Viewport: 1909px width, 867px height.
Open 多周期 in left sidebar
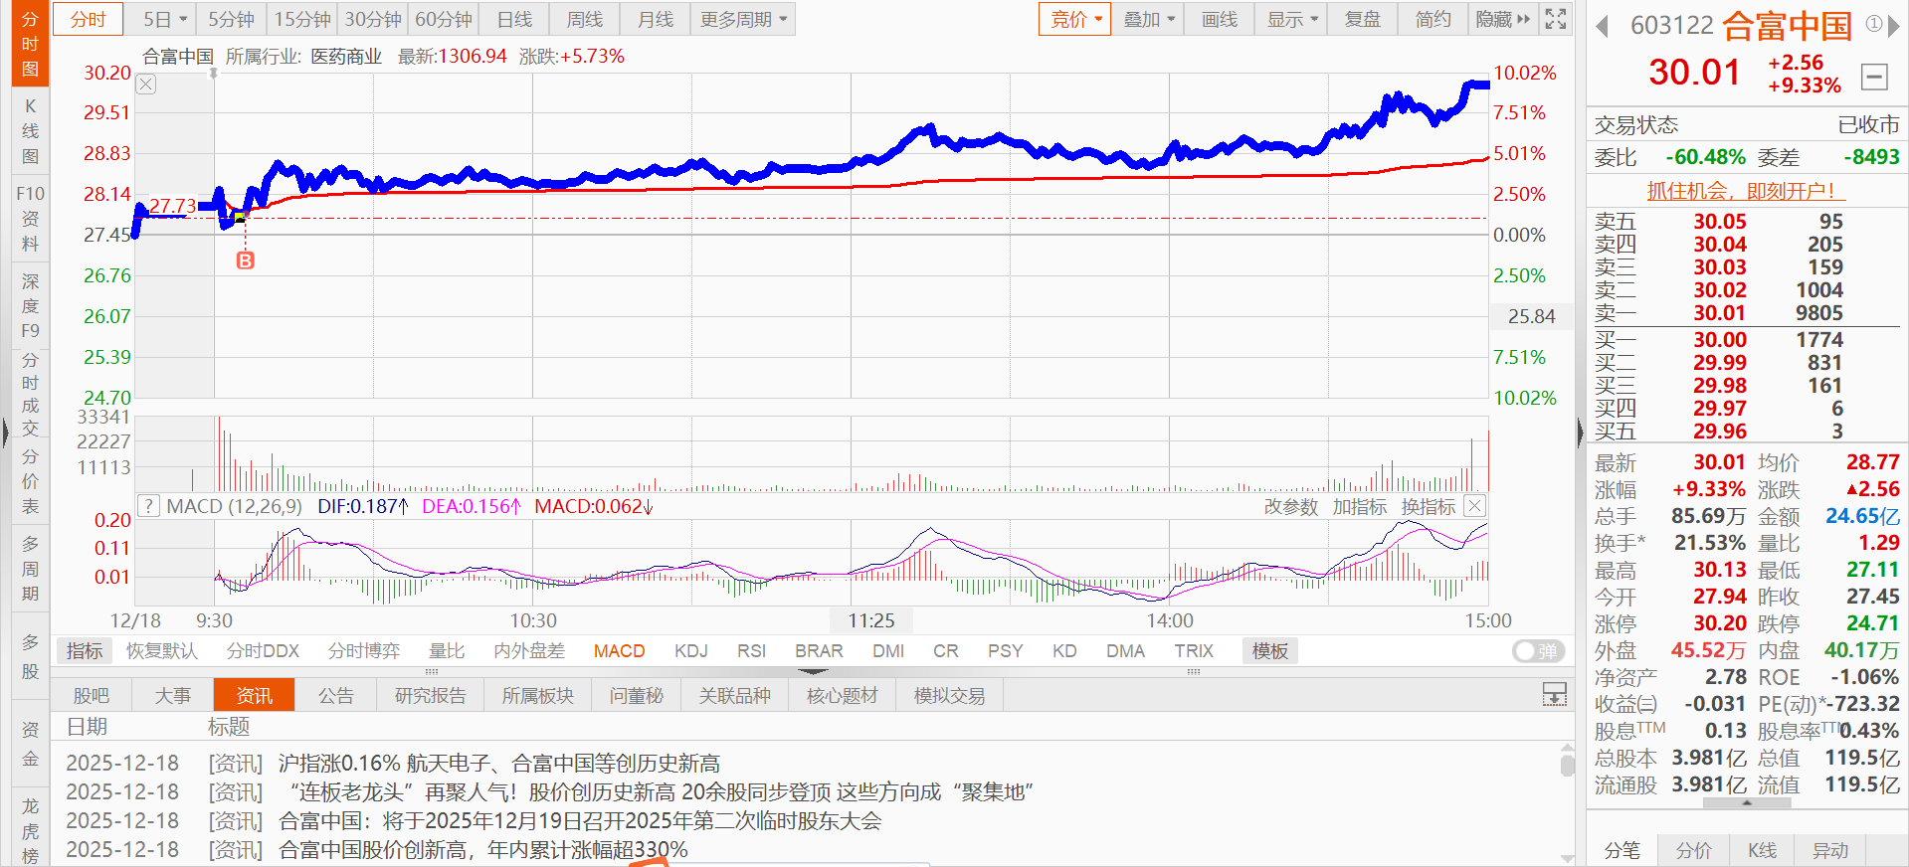pos(30,569)
